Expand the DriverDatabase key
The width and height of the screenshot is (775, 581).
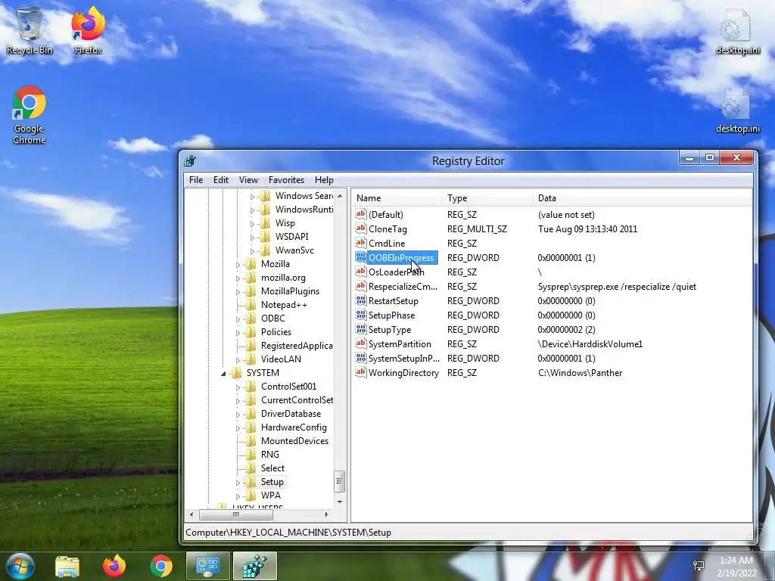tap(238, 414)
